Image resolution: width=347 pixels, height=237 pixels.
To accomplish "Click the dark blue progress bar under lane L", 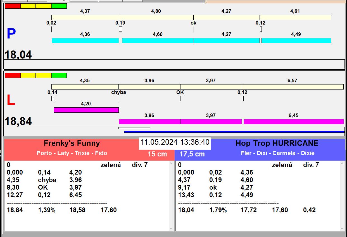I will tap(234, 132).
